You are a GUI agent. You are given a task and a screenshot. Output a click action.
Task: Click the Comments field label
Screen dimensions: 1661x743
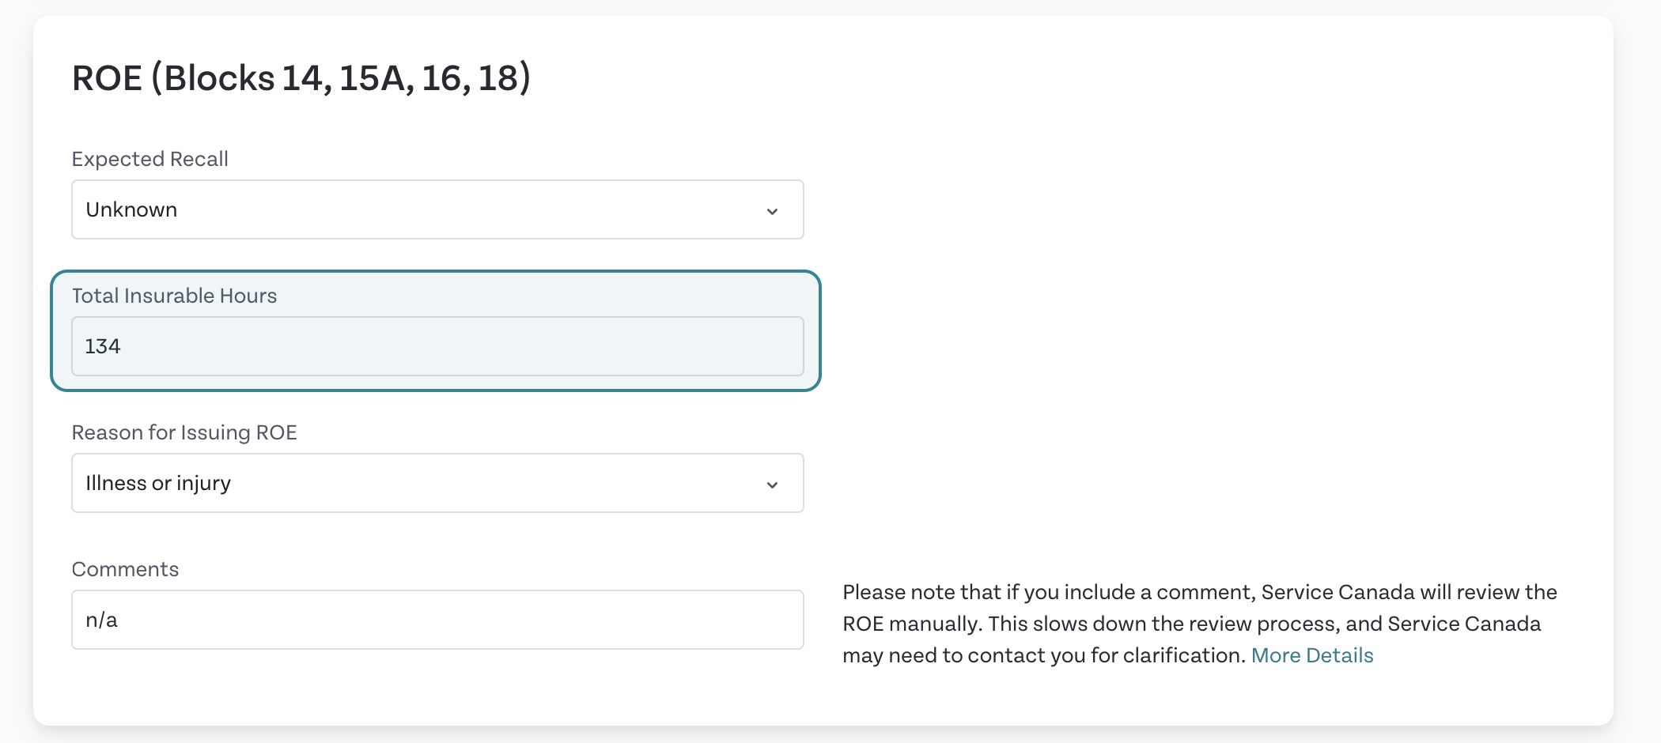(x=125, y=569)
